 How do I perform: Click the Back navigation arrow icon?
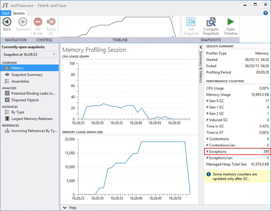[7, 22]
